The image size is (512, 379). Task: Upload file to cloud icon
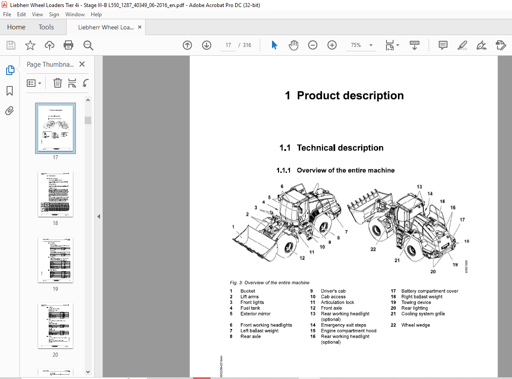[x=49, y=45]
